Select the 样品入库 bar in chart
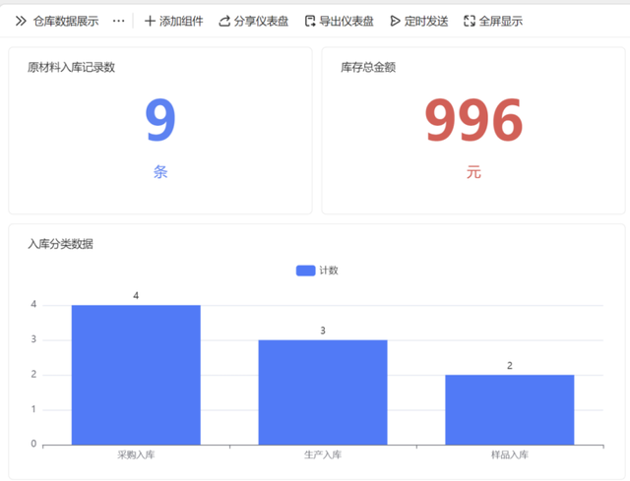Screen dimensions: 630x481 [510, 409]
